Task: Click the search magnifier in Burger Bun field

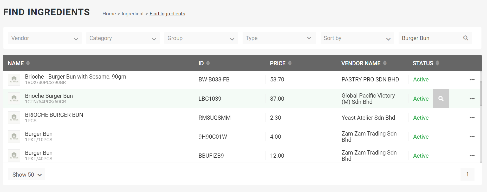Action: (x=465, y=38)
